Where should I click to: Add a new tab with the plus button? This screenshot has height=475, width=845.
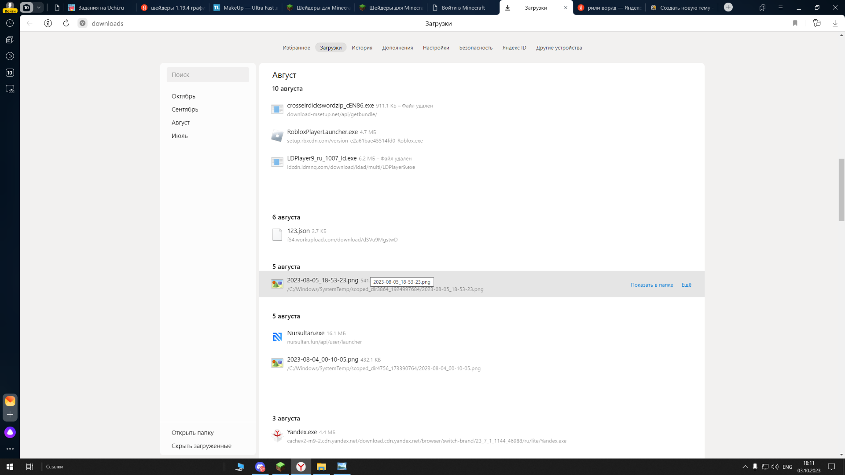point(728,7)
